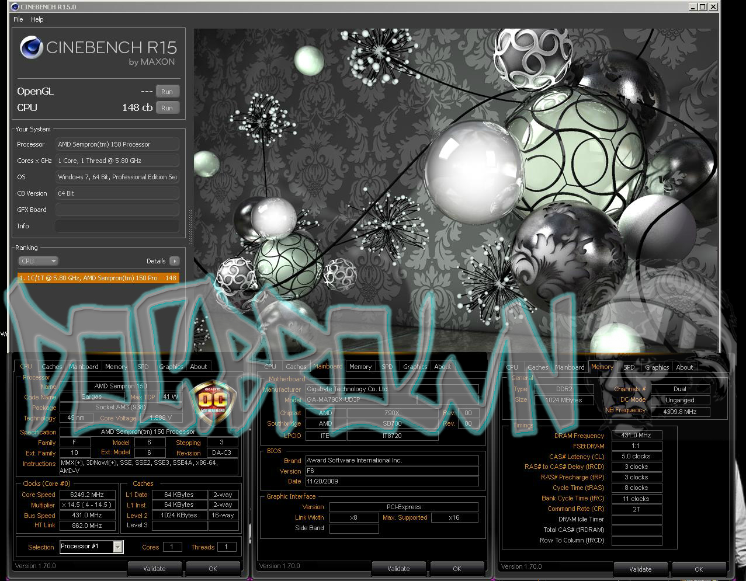746x581 pixels.
Task: Open Processor #1 selection dropdown
Action: (91, 547)
